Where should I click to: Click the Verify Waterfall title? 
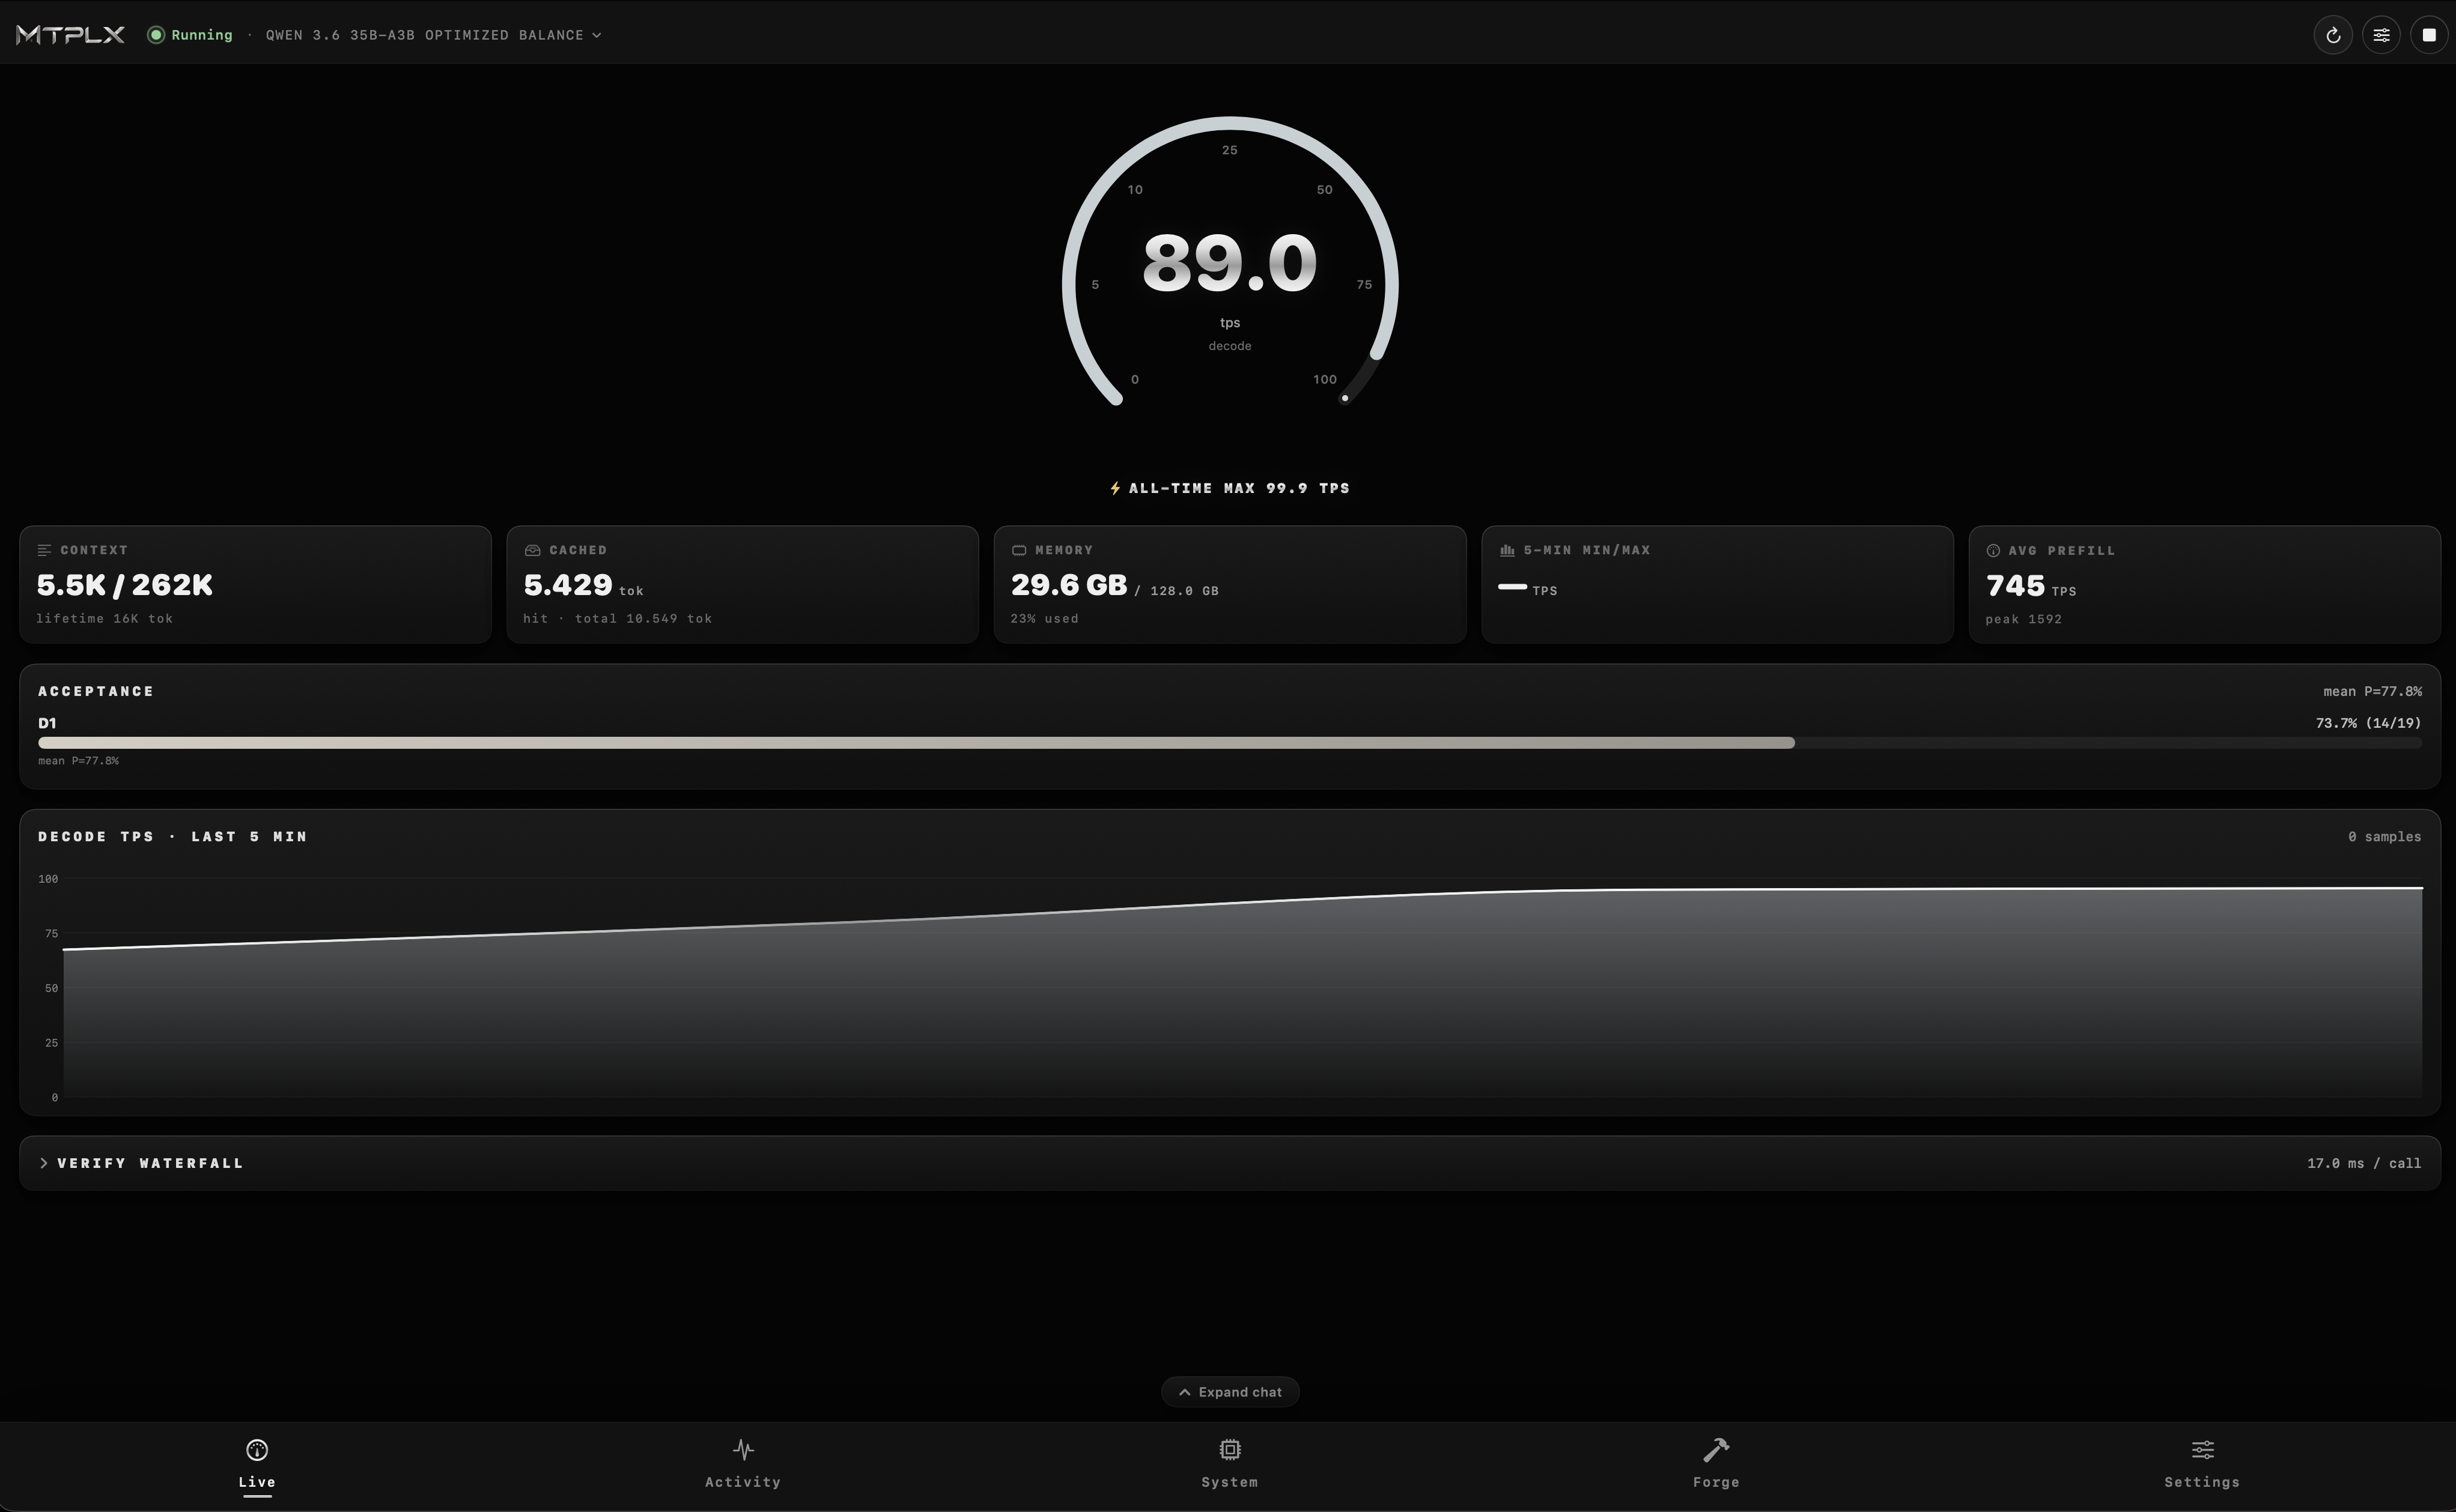[x=150, y=1163]
